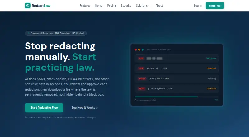The image size is (249, 137).
Task: Click the red dot in document-review.pdf window
Action: click(x=136, y=50)
